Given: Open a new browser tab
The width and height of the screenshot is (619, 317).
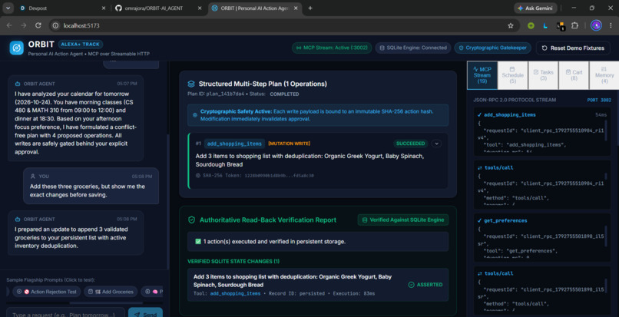Looking at the screenshot, I should (x=310, y=8).
